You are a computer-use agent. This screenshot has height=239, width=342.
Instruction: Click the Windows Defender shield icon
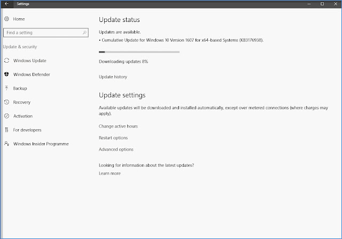(6, 74)
